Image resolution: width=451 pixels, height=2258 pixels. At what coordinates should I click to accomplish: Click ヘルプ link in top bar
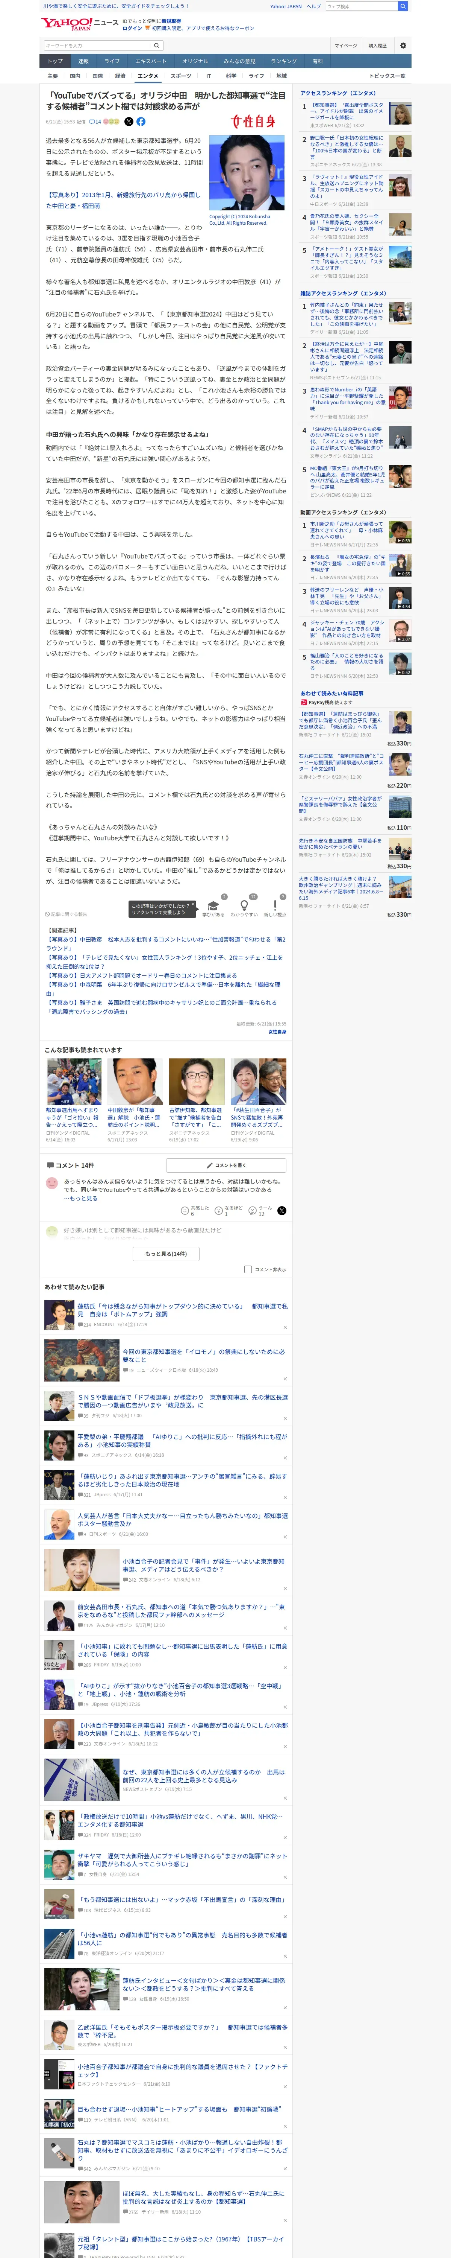(x=313, y=6)
